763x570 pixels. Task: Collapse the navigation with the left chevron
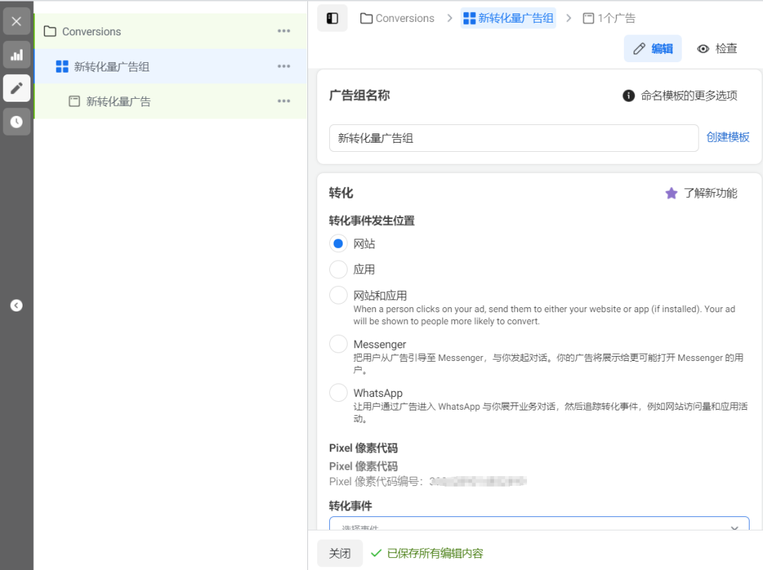[x=16, y=305]
